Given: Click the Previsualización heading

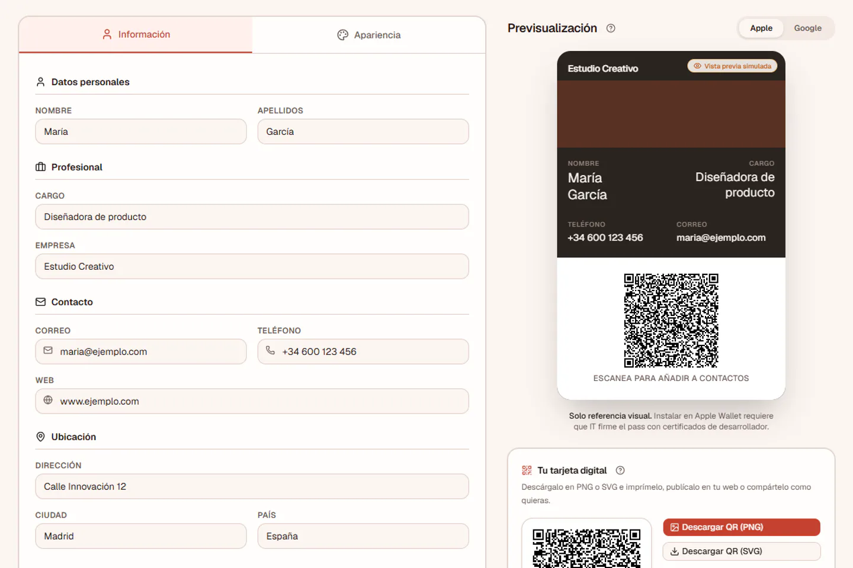Looking at the screenshot, I should click(552, 28).
